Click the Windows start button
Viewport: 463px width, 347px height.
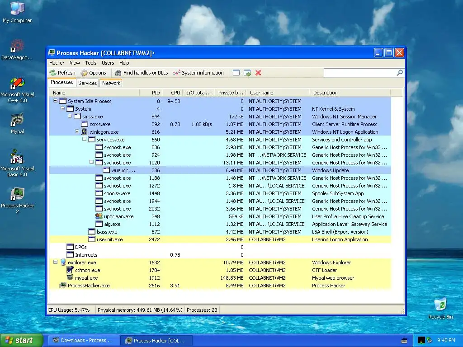click(21, 341)
